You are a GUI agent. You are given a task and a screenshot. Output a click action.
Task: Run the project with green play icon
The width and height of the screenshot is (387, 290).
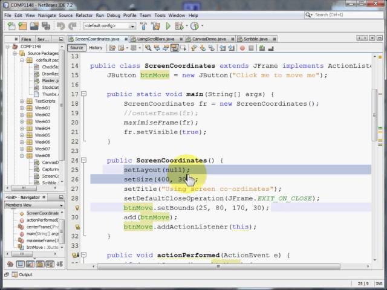click(168, 25)
